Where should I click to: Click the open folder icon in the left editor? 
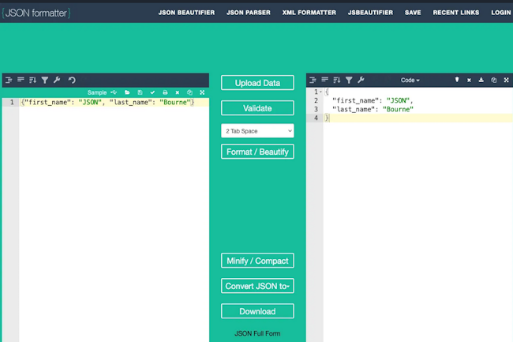pos(127,92)
